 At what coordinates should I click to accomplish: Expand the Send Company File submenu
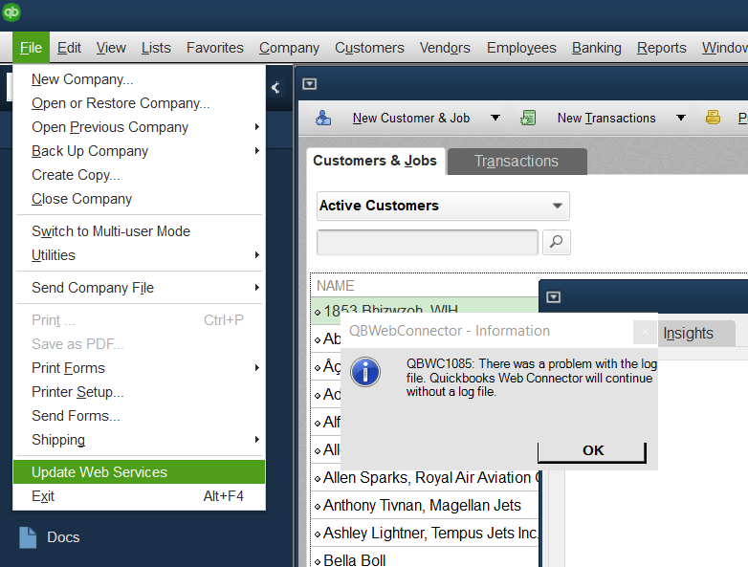pyautogui.click(x=256, y=288)
